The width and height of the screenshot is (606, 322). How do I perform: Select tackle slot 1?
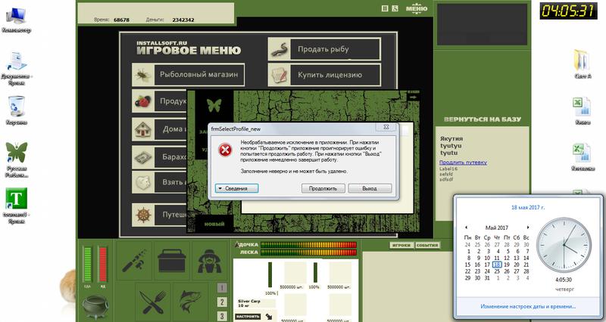(x=222, y=288)
